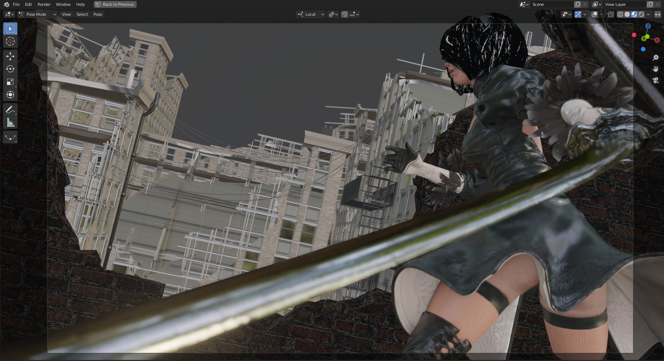Choose the Annotate pencil tool
664x361 pixels.
click(x=10, y=109)
